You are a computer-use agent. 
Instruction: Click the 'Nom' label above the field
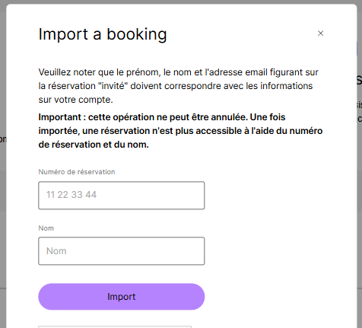coord(46,228)
